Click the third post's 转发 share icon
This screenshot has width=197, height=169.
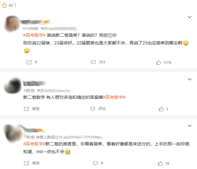pos(26,163)
